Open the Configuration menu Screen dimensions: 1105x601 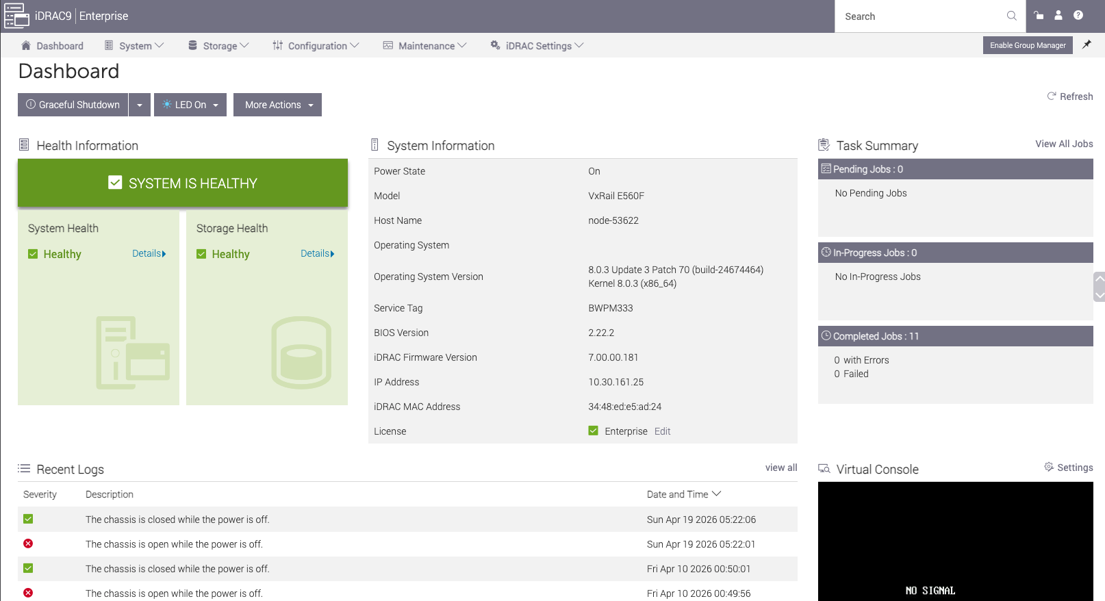tap(316, 46)
